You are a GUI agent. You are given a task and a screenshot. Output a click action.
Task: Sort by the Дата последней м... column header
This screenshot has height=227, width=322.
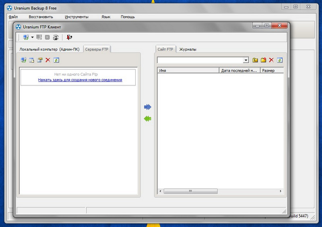pos(239,71)
